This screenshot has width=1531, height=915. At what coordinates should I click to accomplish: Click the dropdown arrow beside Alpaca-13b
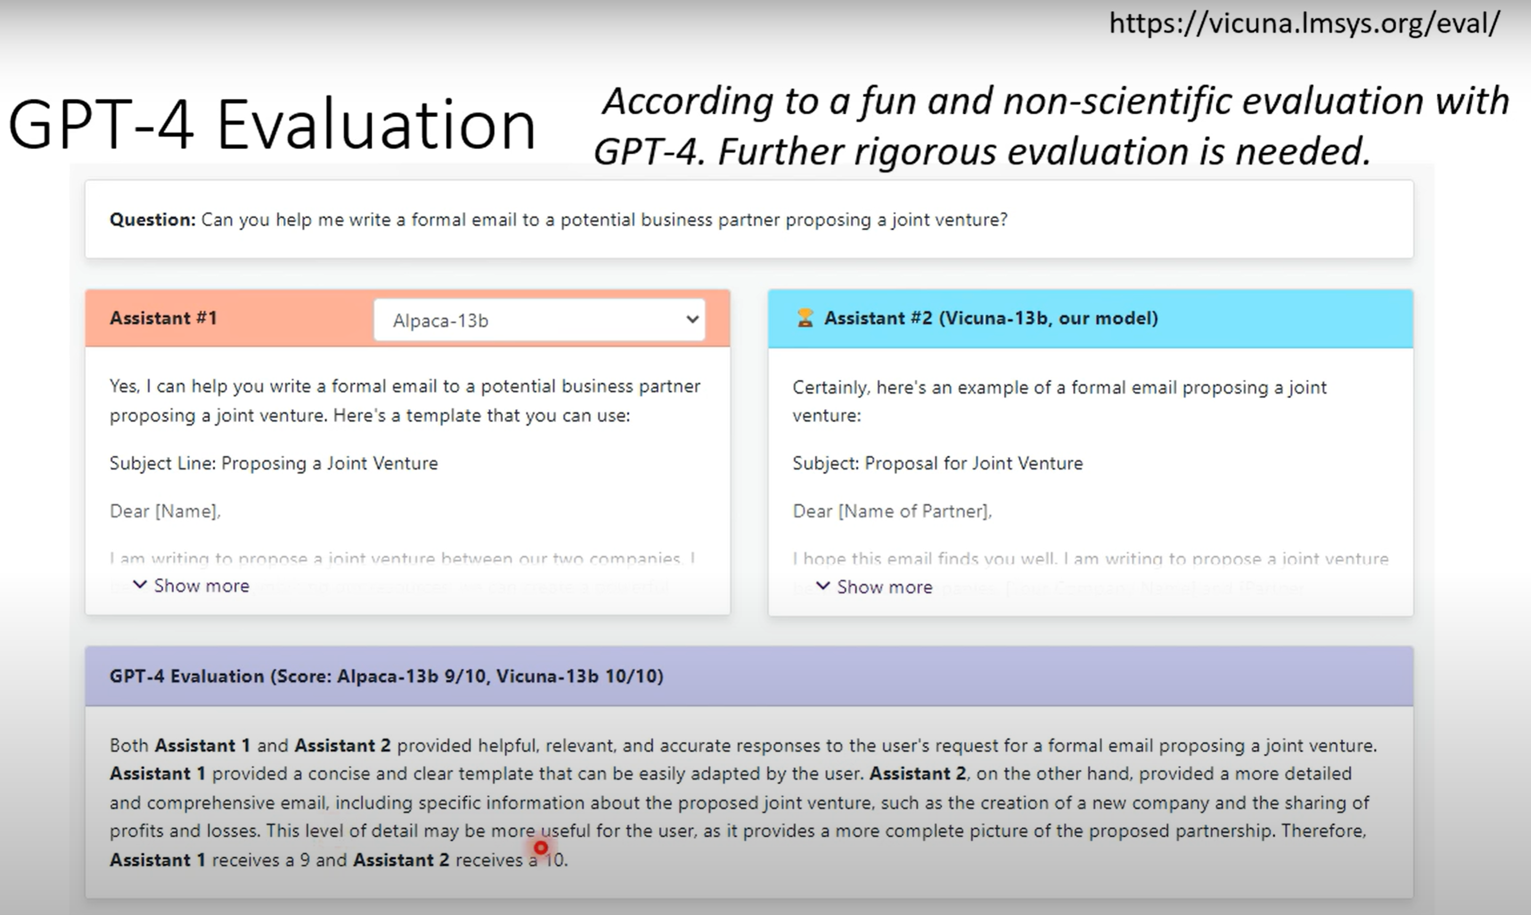pos(692,319)
